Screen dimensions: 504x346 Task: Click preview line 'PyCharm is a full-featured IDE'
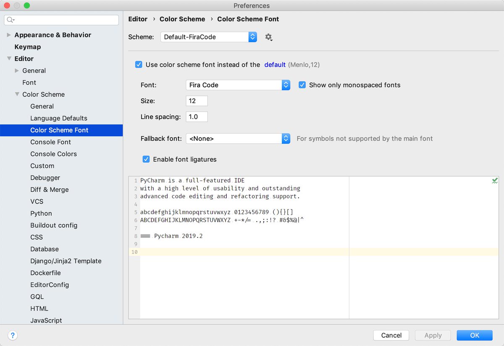[x=192, y=181]
